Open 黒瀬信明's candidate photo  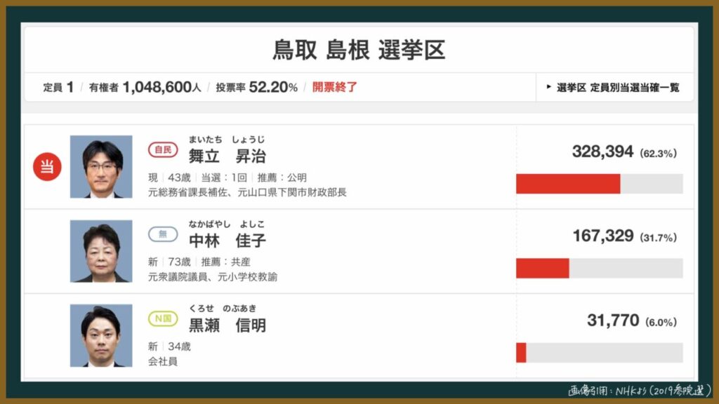(101, 335)
